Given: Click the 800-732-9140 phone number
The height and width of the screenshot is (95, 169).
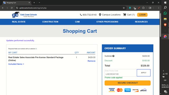Looking at the screenshot, I should click(x=90, y=15).
